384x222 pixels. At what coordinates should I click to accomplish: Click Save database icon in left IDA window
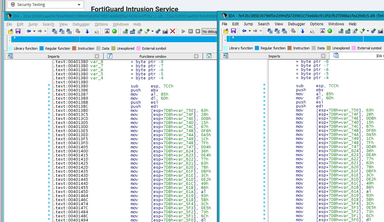point(18,31)
